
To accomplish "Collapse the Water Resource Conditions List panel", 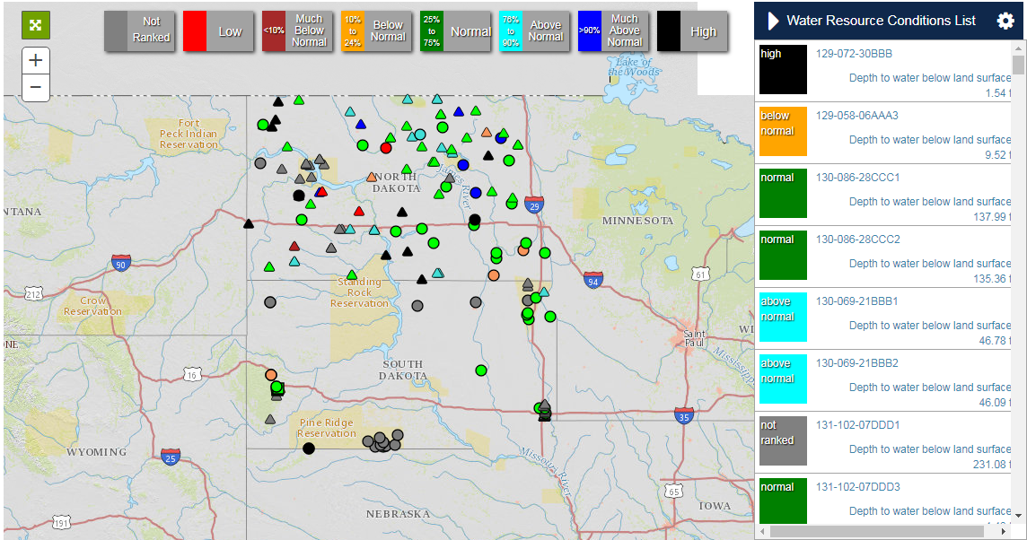I will coord(773,21).
